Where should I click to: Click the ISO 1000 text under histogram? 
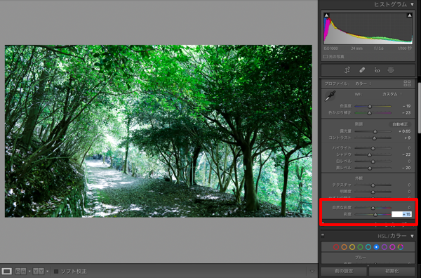click(330, 48)
